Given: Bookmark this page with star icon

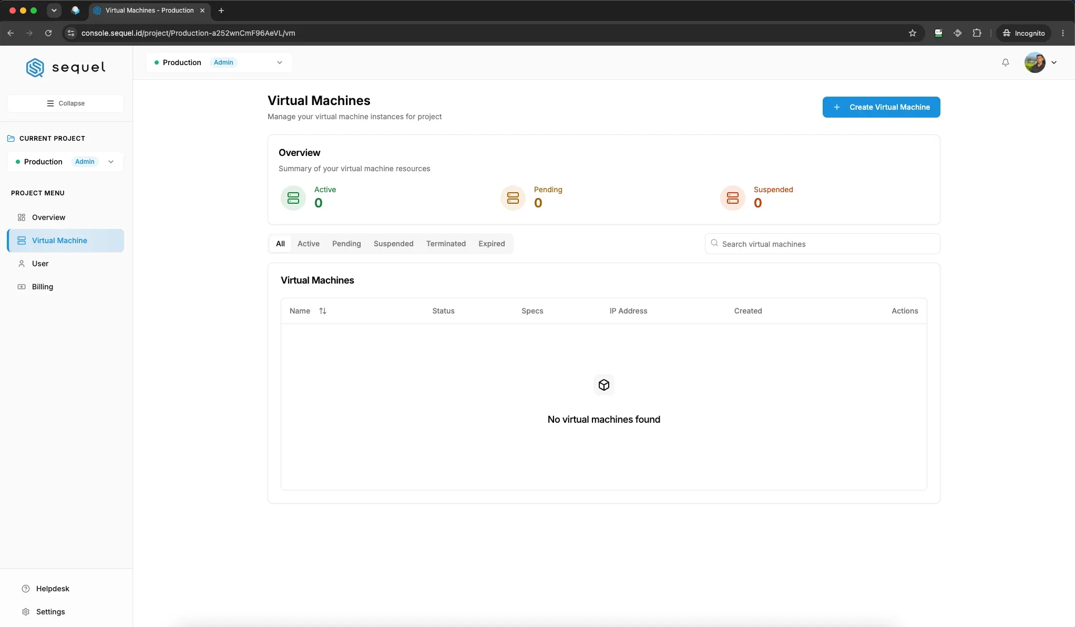Looking at the screenshot, I should coord(913,33).
